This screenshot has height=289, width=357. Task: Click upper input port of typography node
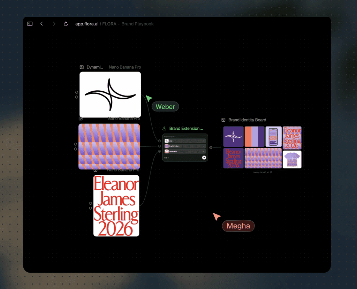tap(91, 203)
